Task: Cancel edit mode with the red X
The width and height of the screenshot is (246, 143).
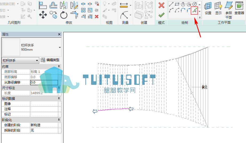Action: pyautogui.click(x=161, y=5)
